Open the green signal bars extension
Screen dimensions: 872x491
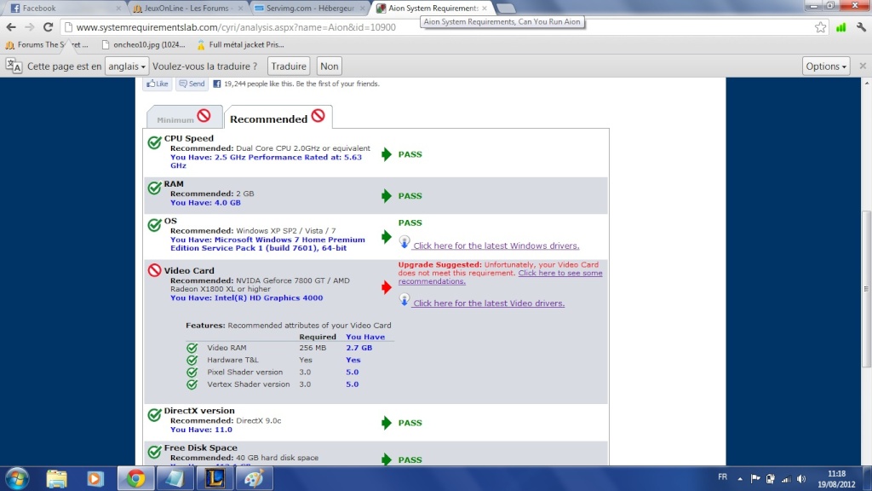point(840,27)
